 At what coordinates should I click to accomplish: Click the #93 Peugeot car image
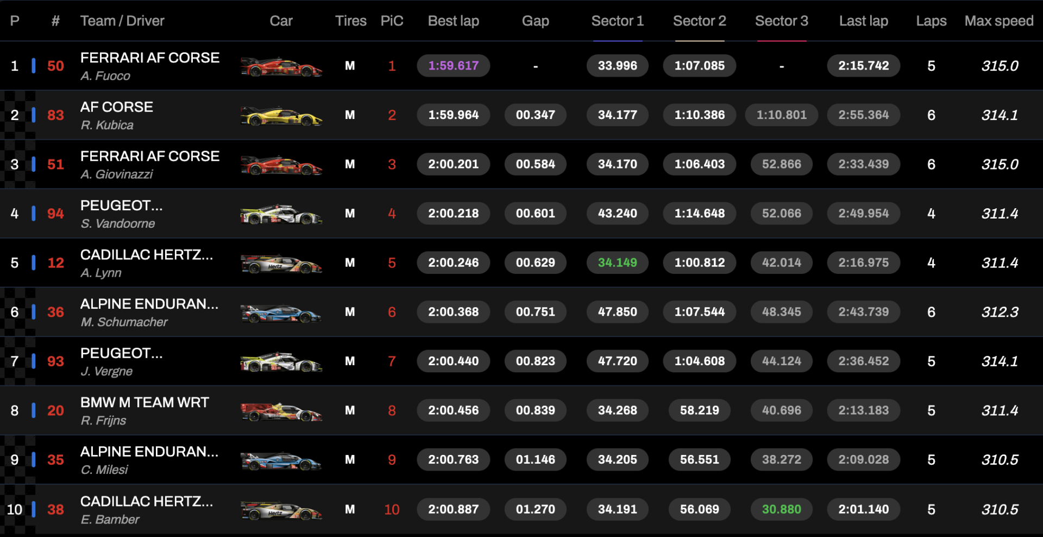(x=281, y=362)
